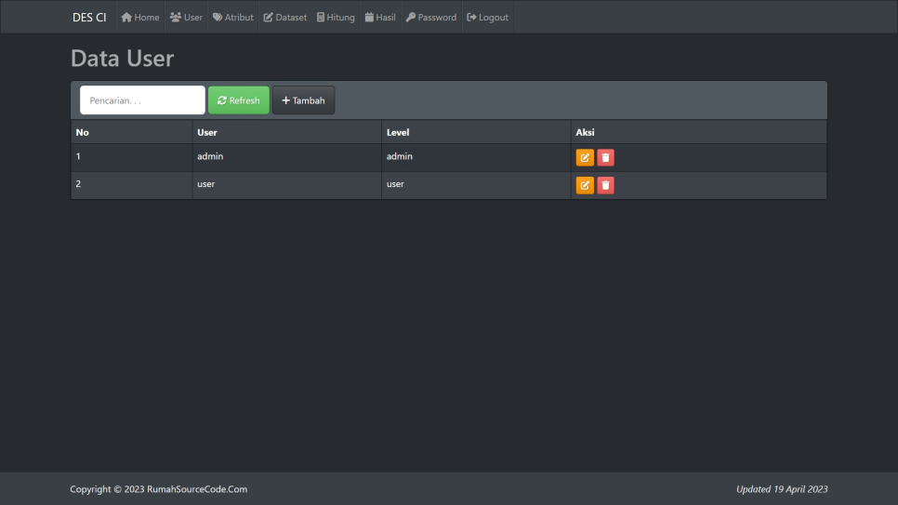Open the Atribut page

click(232, 18)
